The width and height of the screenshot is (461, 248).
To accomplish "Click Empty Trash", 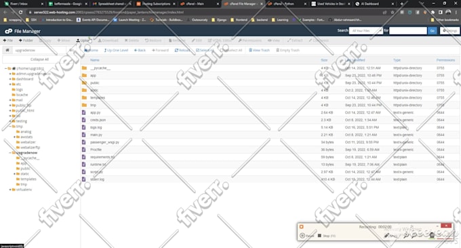I will point(287,51).
